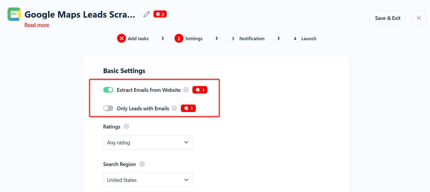Click the Extract Emails from Website label

[x=149, y=90]
